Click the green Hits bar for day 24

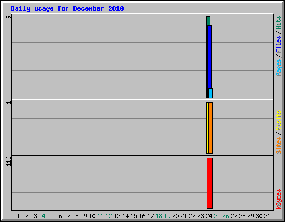208,21
